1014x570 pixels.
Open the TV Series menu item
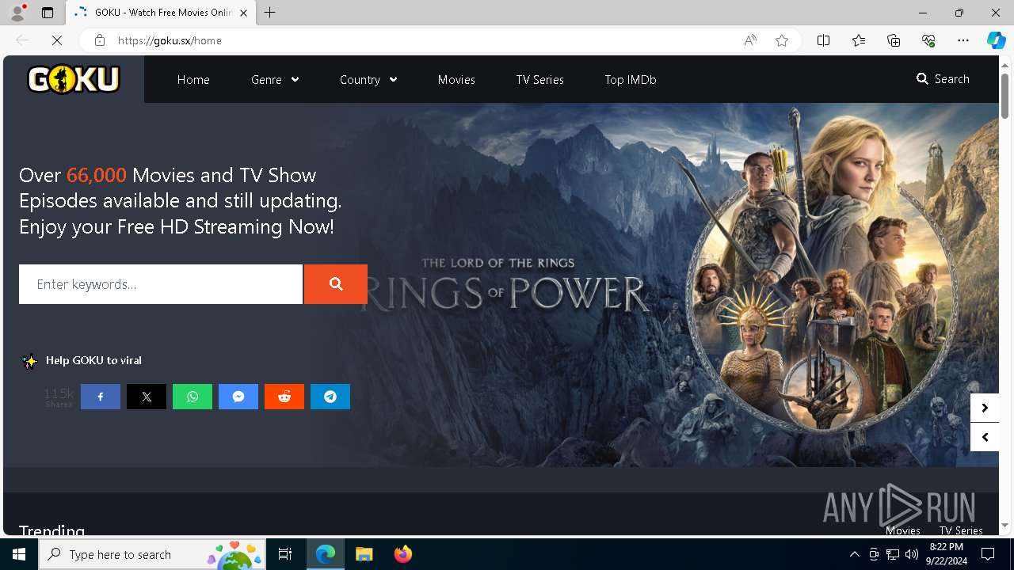(539, 79)
